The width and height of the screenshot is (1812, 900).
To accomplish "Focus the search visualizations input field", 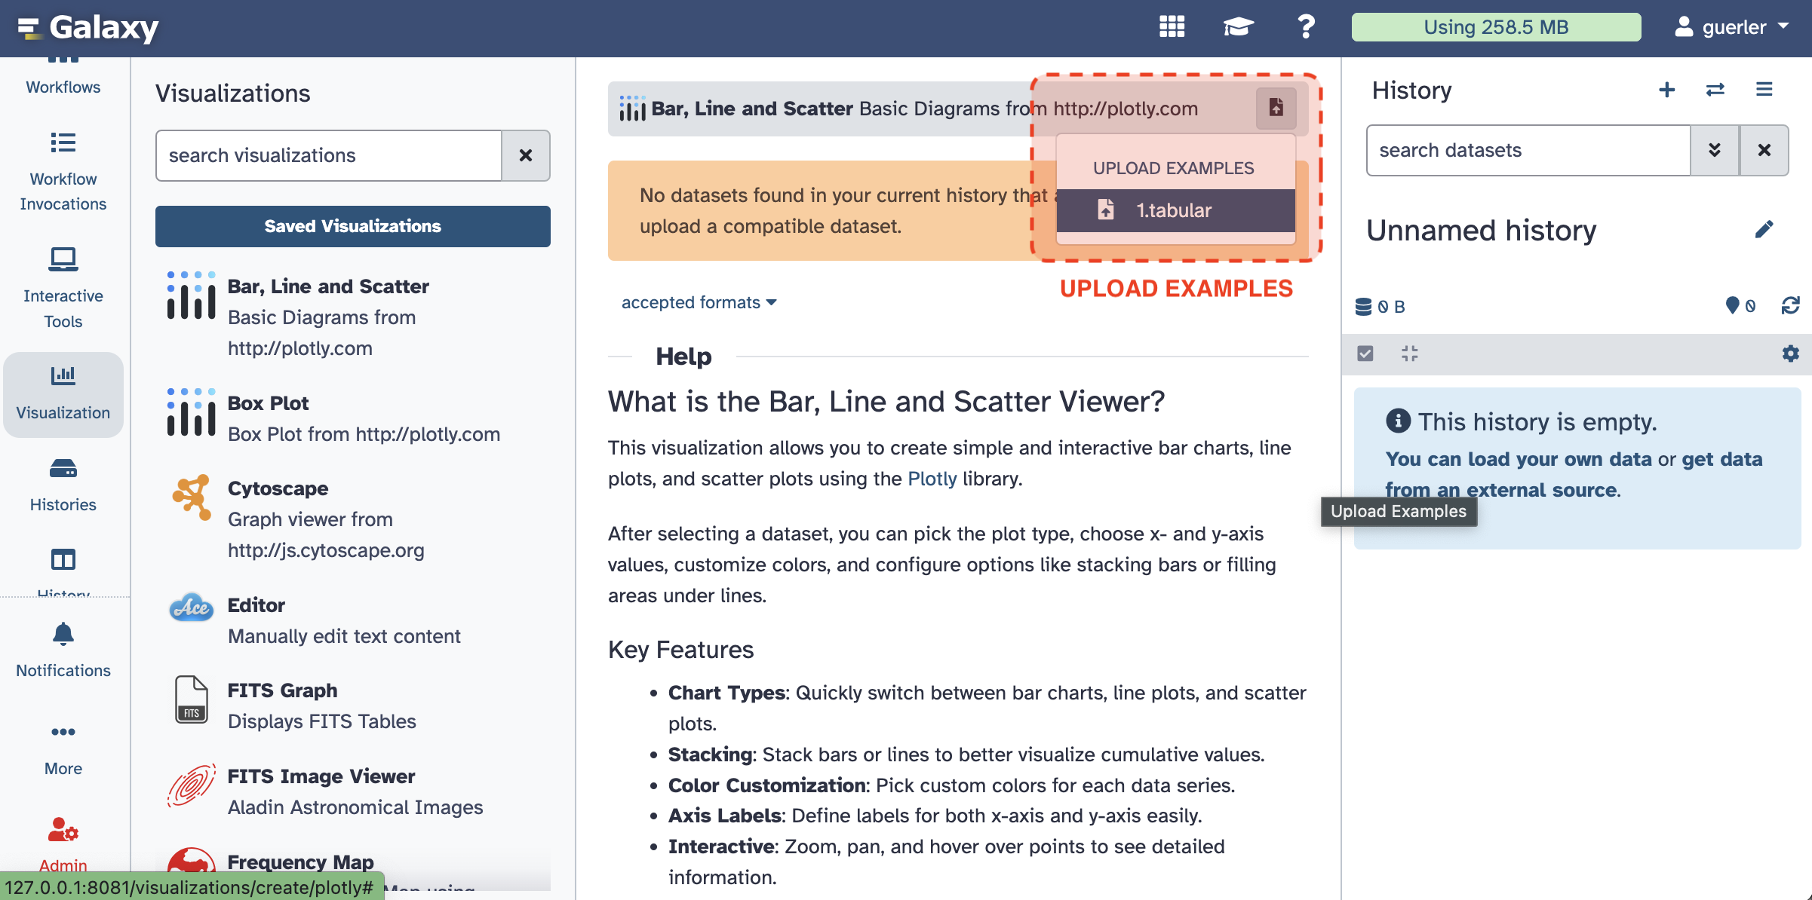I will coord(329,155).
